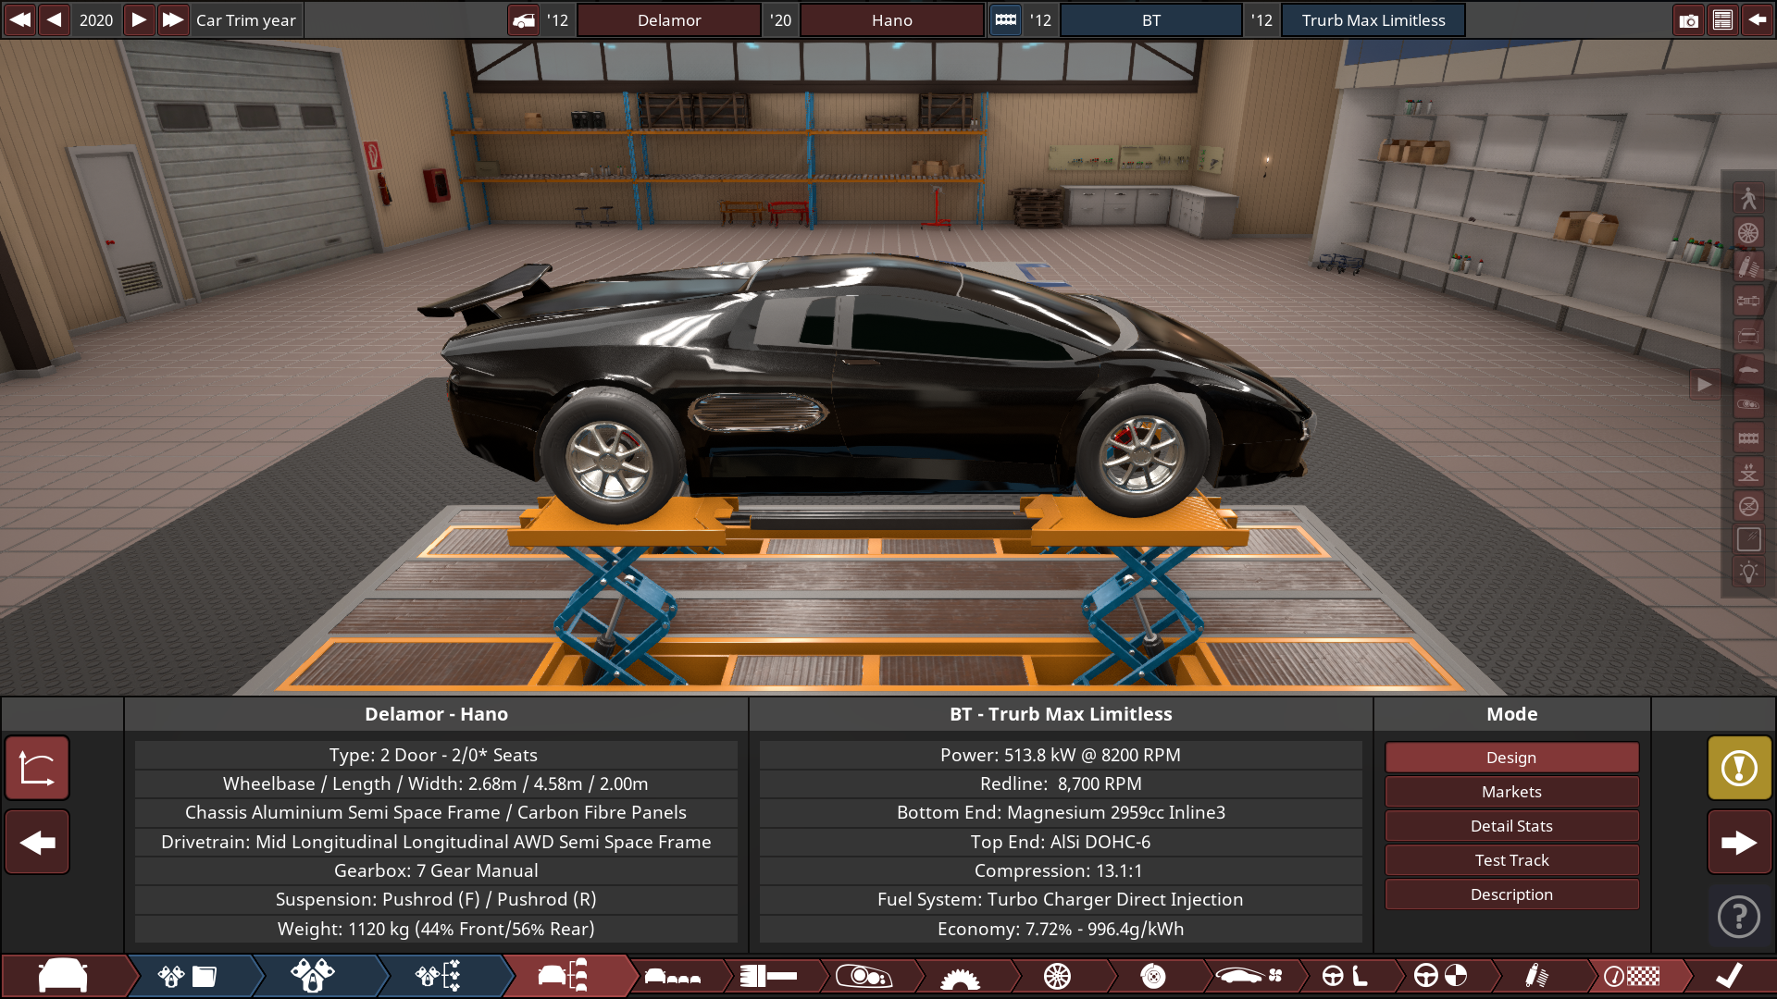Open the help question mark button
Image resolution: width=1777 pixels, height=999 pixels.
[1739, 917]
